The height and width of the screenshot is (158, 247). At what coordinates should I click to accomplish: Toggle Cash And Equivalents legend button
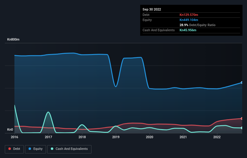coord(69,149)
